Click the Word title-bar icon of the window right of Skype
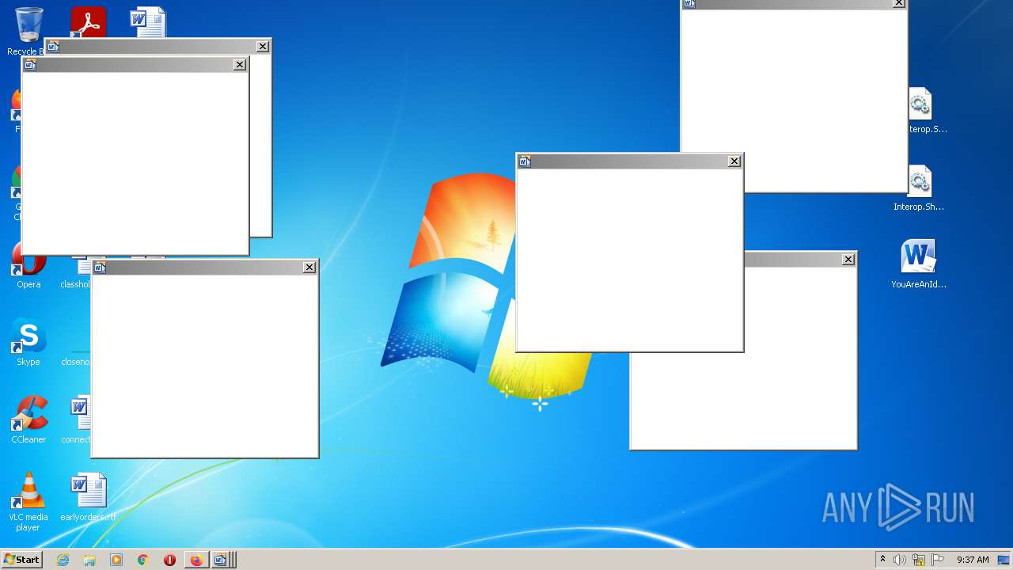The width and height of the screenshot is (1013, 570). pyautogui.click(x=100, y=268)
